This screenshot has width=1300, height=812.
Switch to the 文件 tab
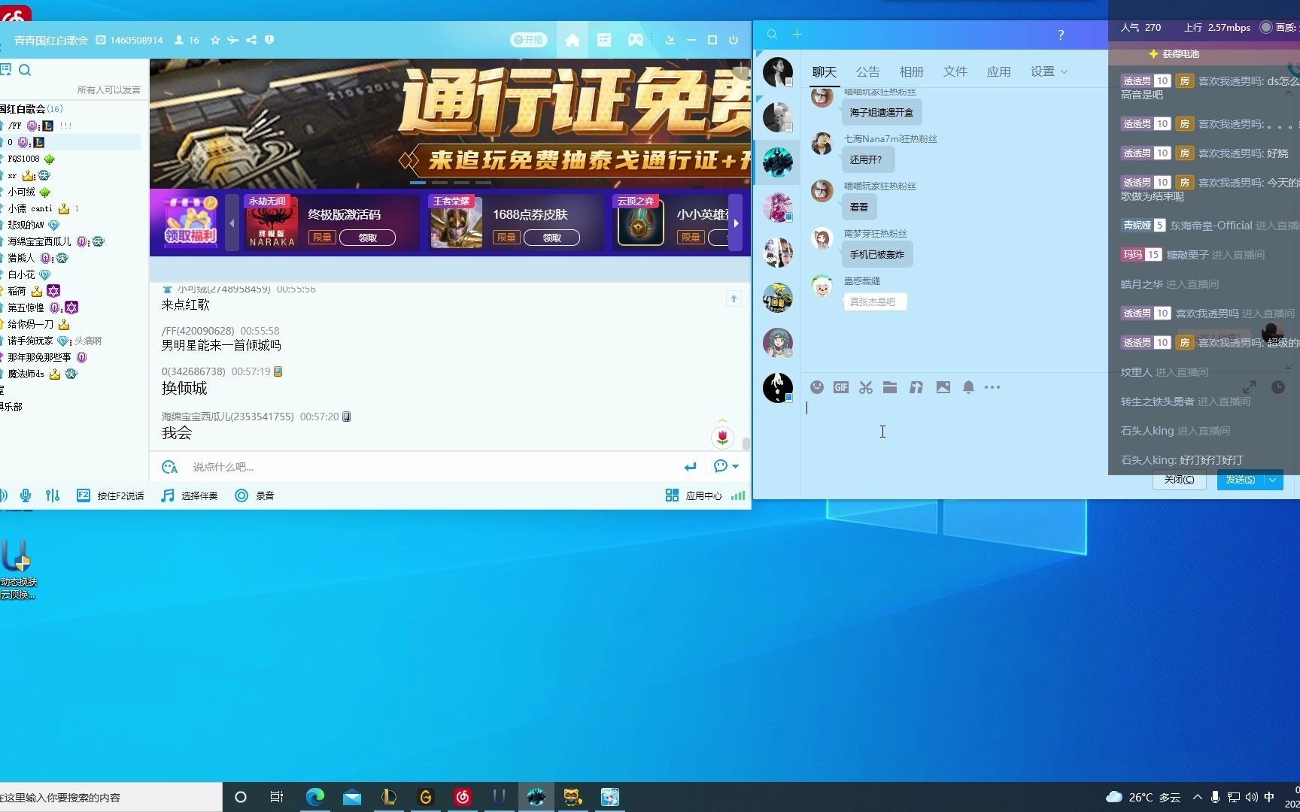955,71
